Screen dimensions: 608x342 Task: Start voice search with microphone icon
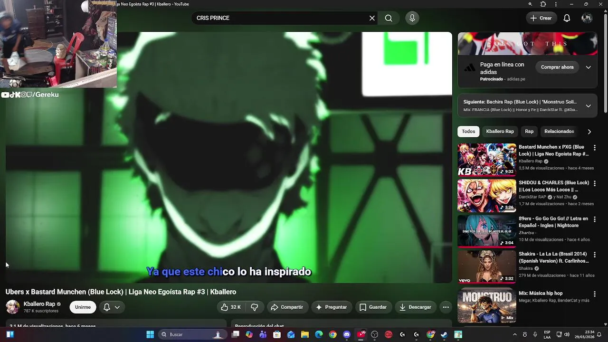(x=412, y=18)
